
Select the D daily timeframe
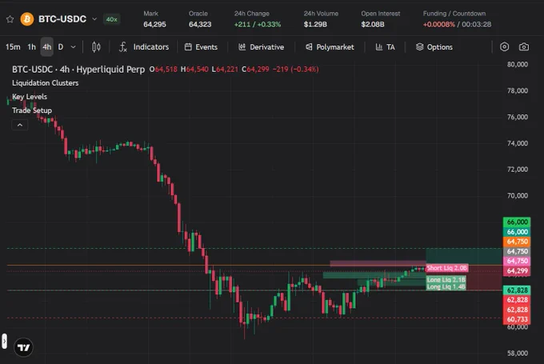(61, 47)
